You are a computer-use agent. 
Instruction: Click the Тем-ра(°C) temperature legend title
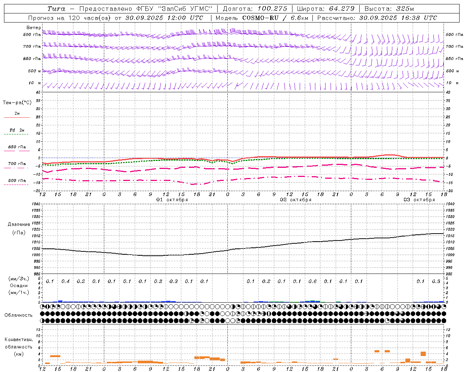(17, 103)
